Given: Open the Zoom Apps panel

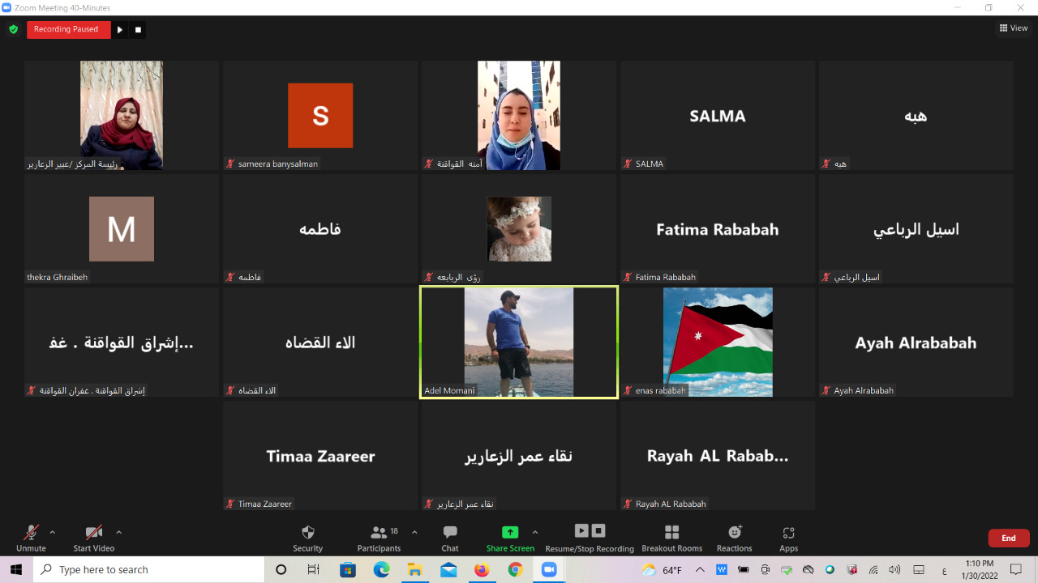Looking at the screenshot, I should click(788, 538).
